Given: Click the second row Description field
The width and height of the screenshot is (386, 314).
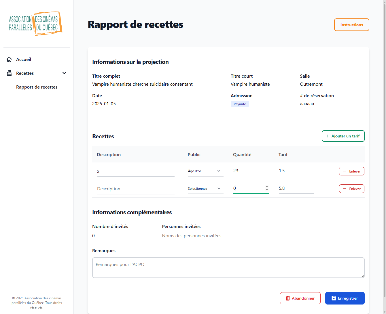Looking at the screenshot, I should [135, 189].
